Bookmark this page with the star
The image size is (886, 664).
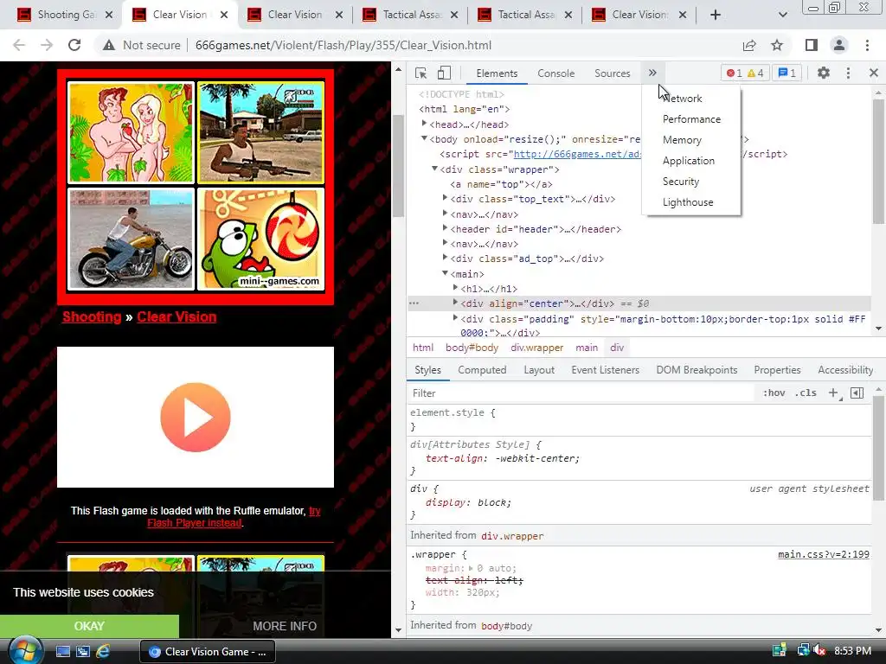777,45
